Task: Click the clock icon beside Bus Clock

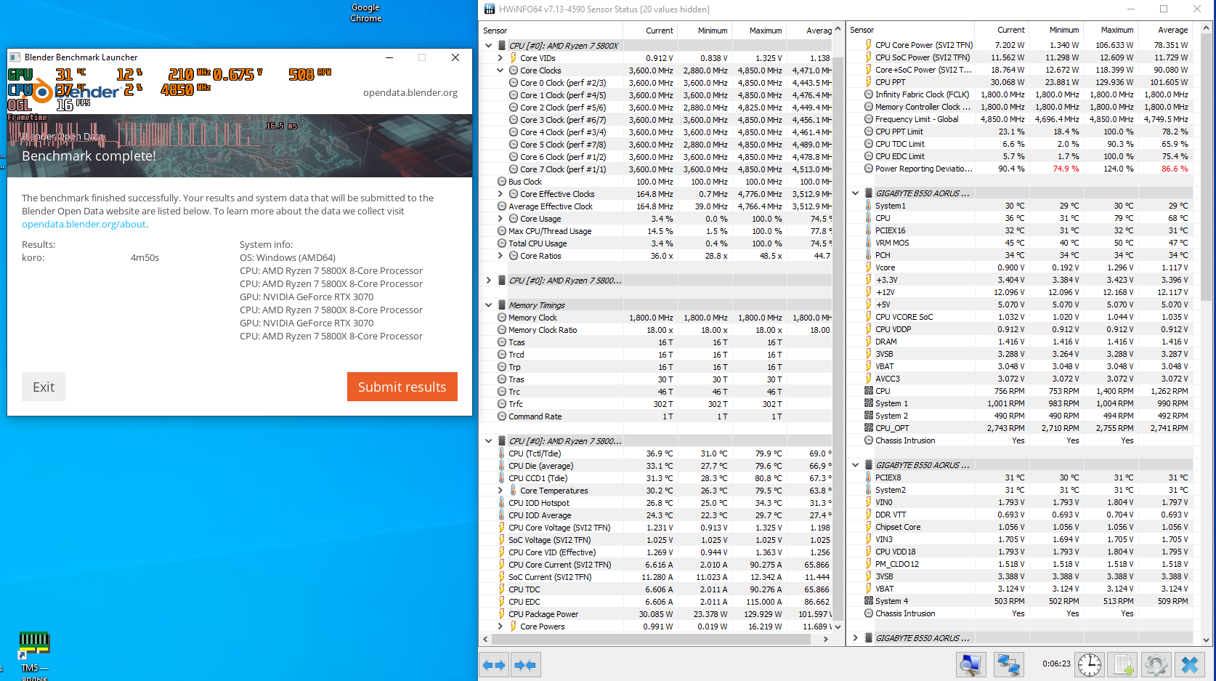Action: 502,182
